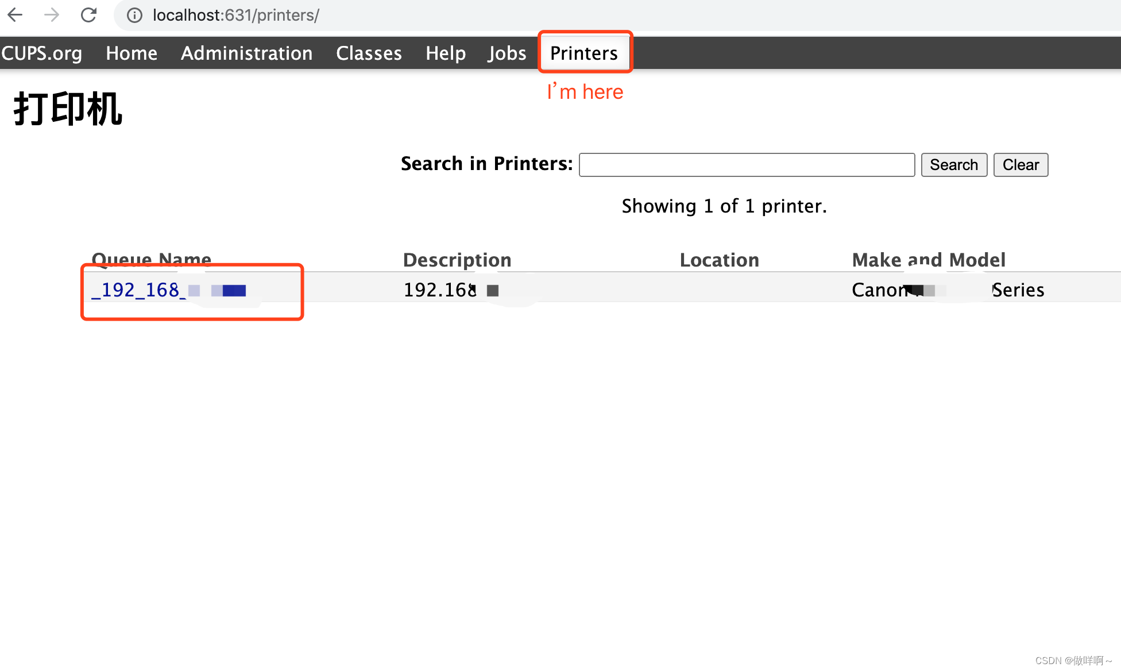View Jobs queue
1121x671 pixels.
[506, 53]
